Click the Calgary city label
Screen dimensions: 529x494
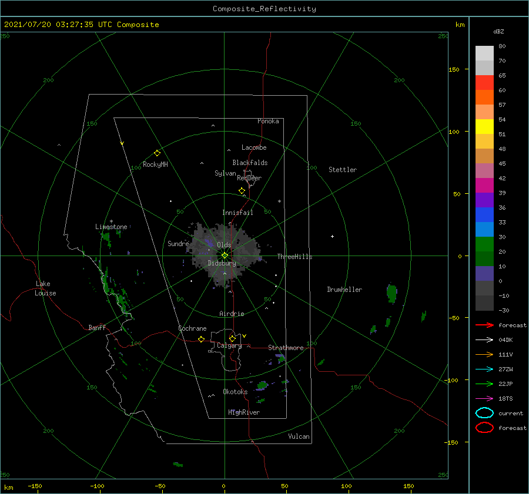point(229,345)
